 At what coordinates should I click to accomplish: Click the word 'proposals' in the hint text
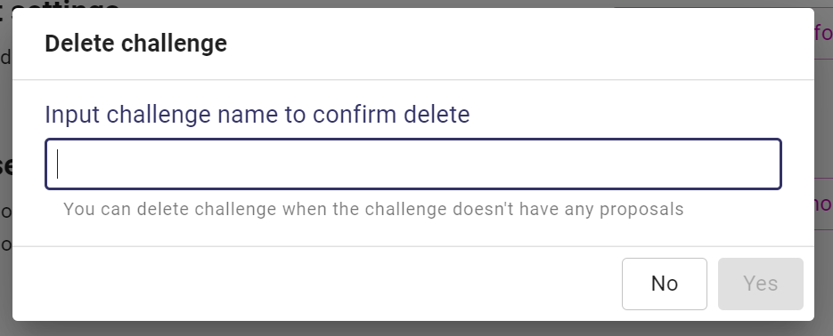(x=641, y=210)
